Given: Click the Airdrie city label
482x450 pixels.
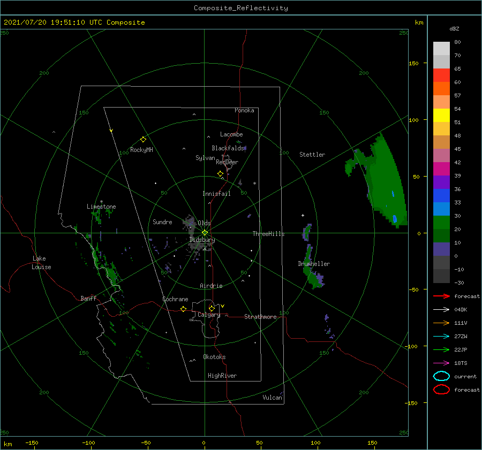Looking at the screenshot, I should pyautogui.click(x=211, y=286).
